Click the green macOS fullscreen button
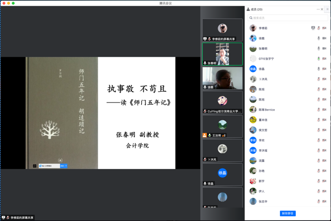 [x=14, y=3]
